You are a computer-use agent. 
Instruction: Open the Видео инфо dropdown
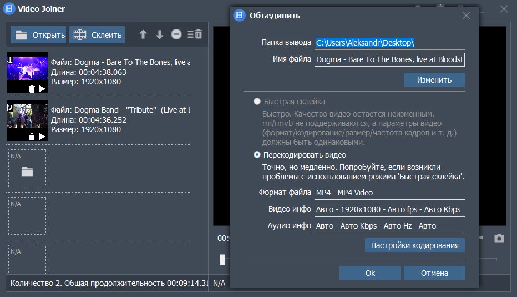pos(389,209)
